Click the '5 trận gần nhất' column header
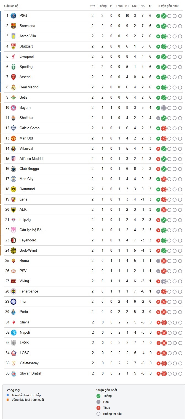Screen dimensions: 187x419 pyautogui.click(x=168, y=6)
